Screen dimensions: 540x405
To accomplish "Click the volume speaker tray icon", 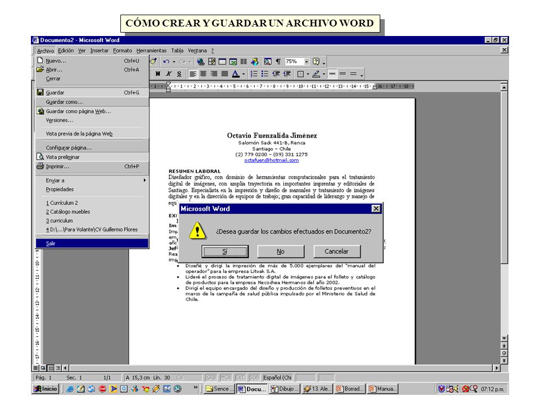I will click(456, 389).
